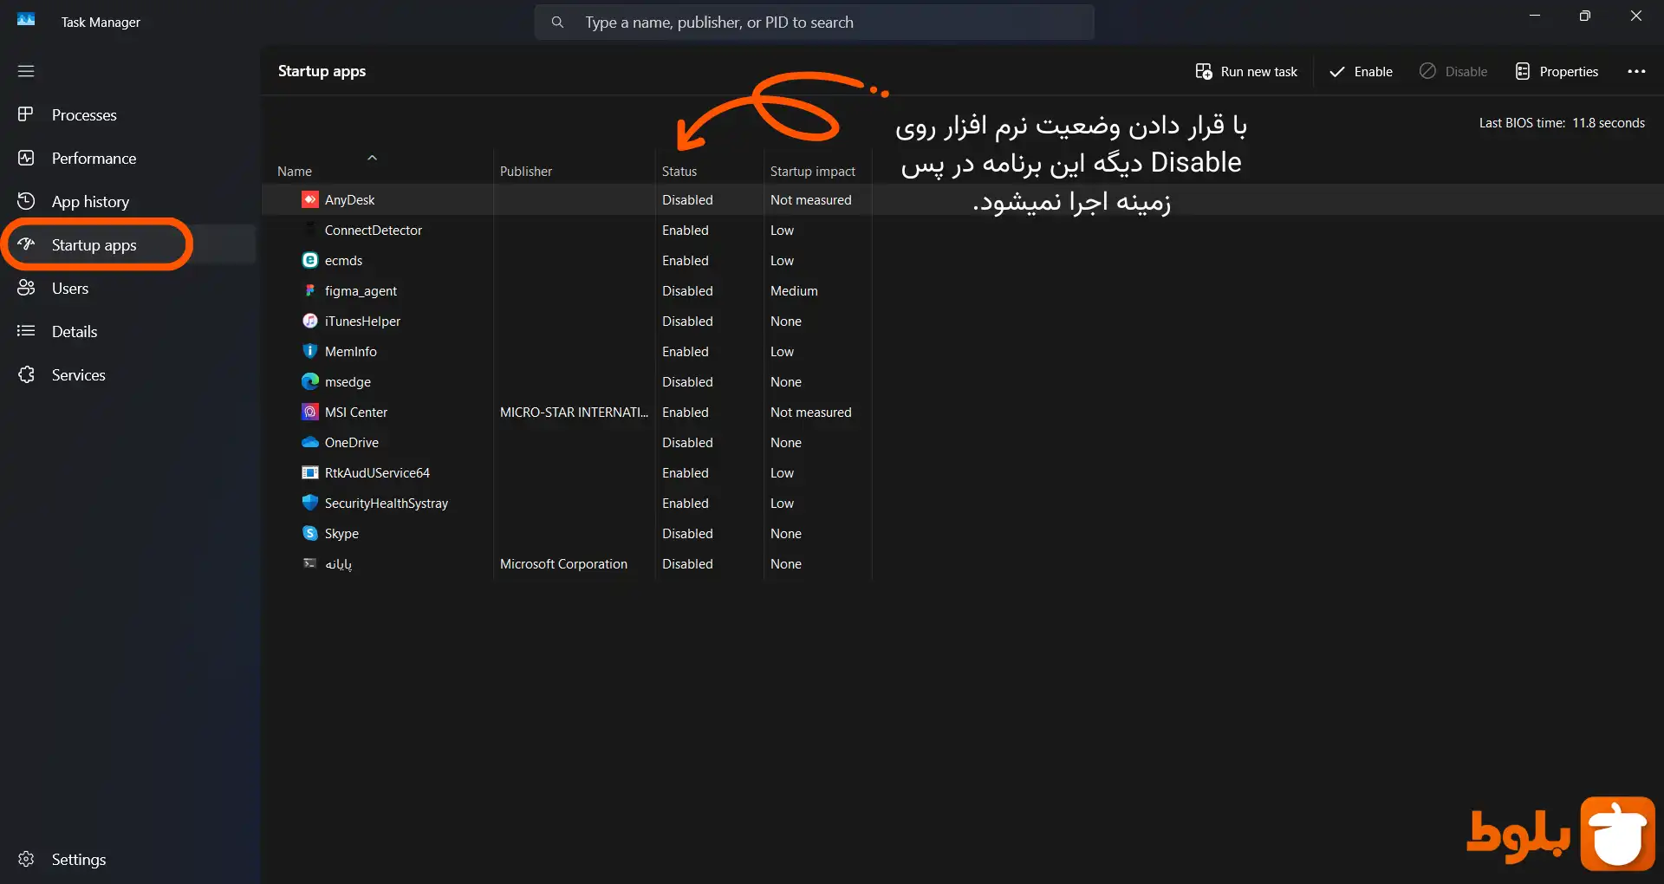Screen dimensions: 1664x884
Task: Select the iTunesHelper icon
Action: (x=309, y=322)
